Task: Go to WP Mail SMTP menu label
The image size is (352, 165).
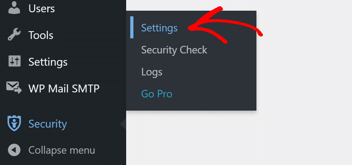Action: click(64, 89)
